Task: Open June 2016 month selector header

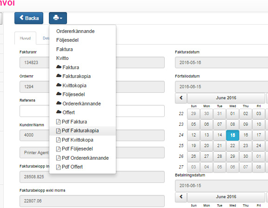Action: 226,98
